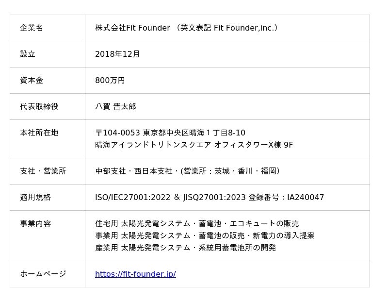
Task: Open the https://fit-founder.jp/ homepage link
Action: [x=135, y=274]
